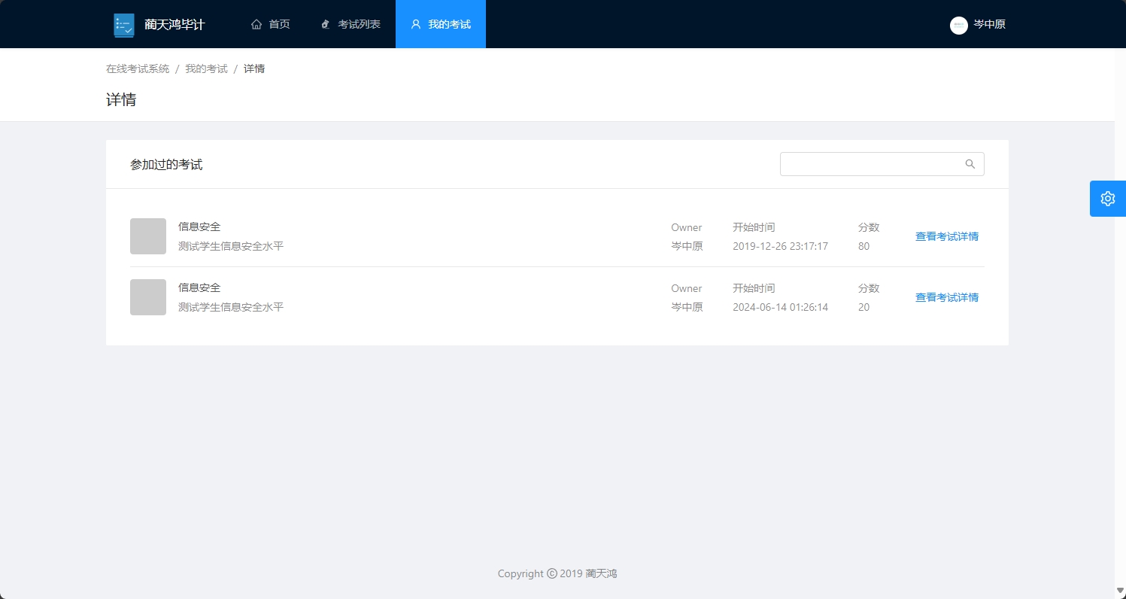Click the search magnifier icon
This screenshot has width=1126, height=599.
click(x=970, y=164)
